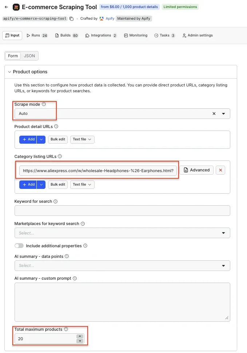
Task: Show help for Scrape mode
Action: tap(44, 104)
